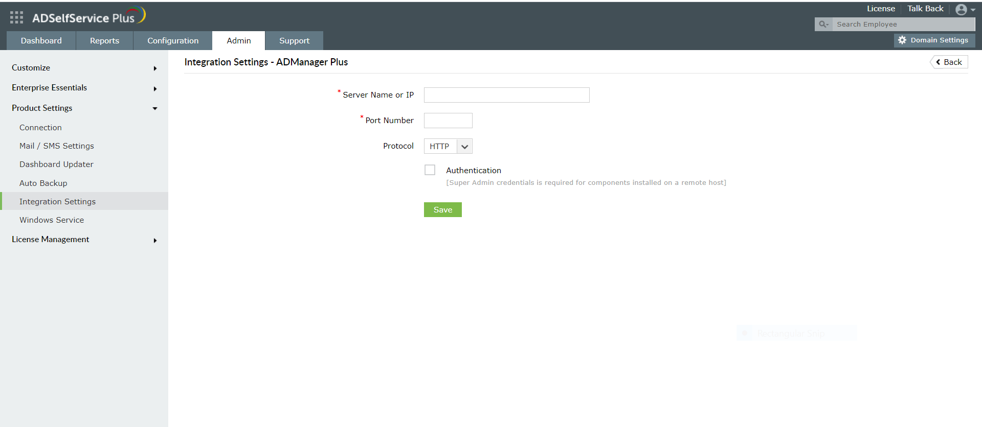982x427 pixels.
Task: Switch to the Reports tab
Action: [104, 40]
